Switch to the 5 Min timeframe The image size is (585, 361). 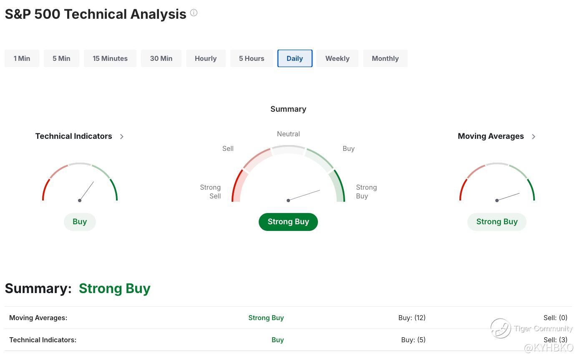pos(61,58)
